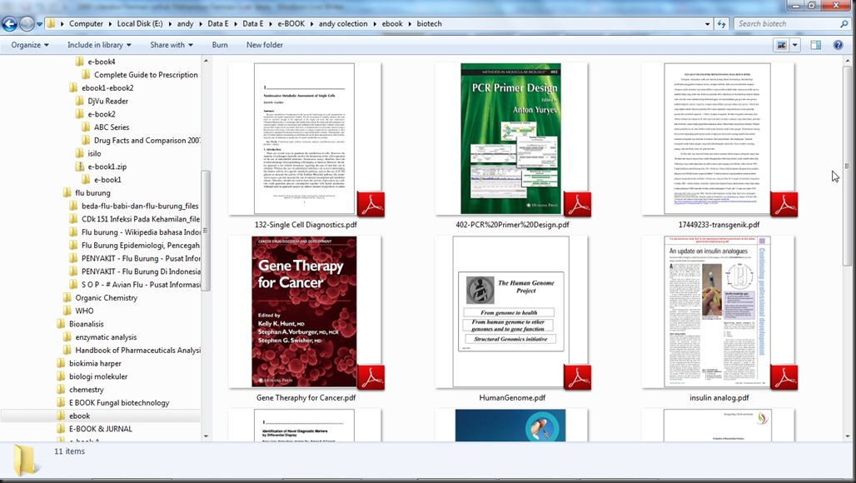This screenshot has width=856, height=483.
Task: Click navigation pane scroll up arrow
Action: click(x=206, y=61)
